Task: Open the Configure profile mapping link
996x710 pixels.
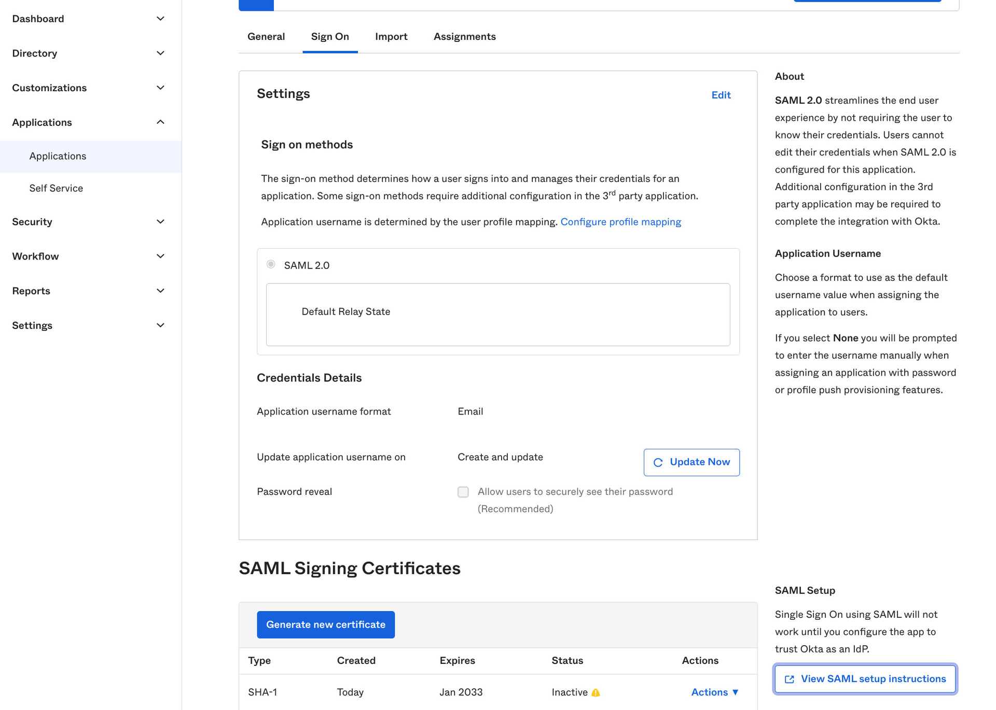Action: tap(620, 222)
